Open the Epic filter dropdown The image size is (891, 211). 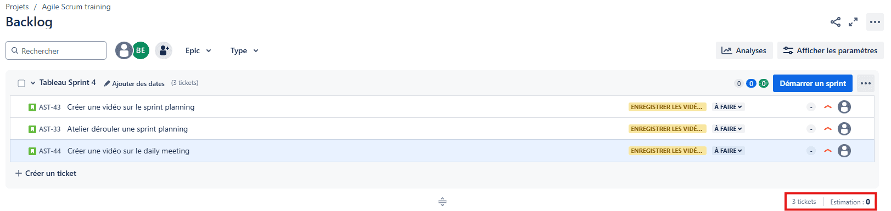[198, 50]
